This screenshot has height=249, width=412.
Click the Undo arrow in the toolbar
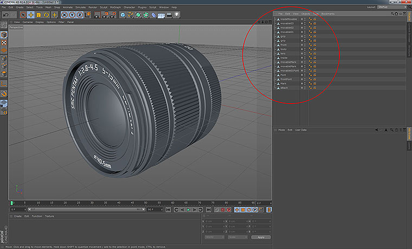(6, 15)
